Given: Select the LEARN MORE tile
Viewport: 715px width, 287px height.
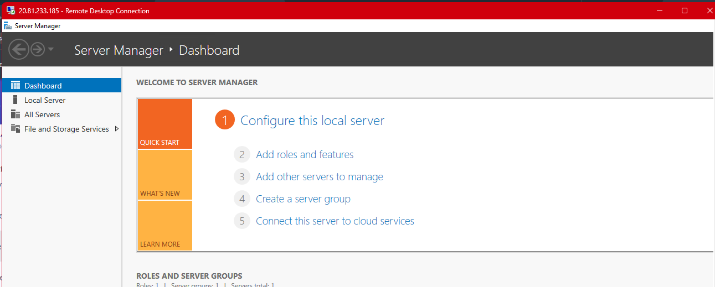Looking at the screenshot, I should point(165,226).
